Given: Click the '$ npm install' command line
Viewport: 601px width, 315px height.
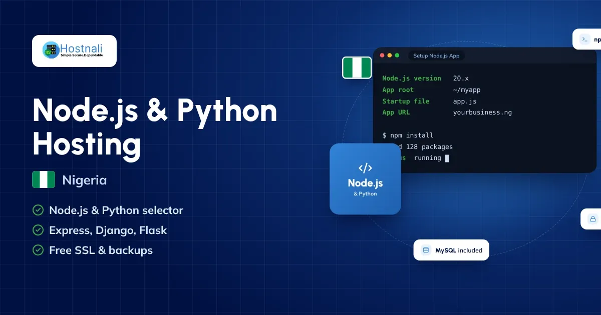Looking at the screenshot, I should (408, 135).
